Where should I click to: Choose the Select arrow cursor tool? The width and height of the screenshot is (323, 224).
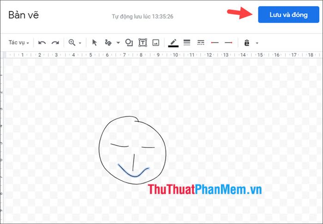pos(95,42)
